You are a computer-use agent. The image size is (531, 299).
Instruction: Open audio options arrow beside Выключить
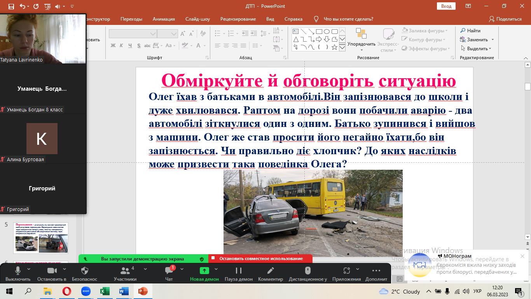pos(29,269)
